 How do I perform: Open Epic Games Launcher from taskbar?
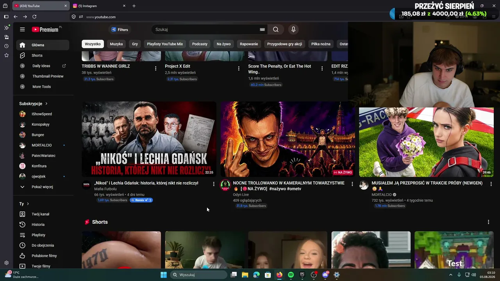[x=302, y=275]
